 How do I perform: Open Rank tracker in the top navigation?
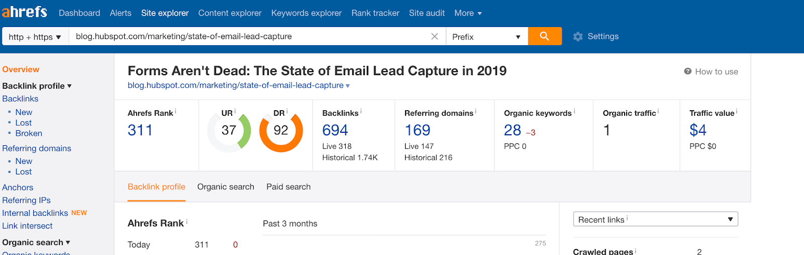pyautogui.click(x=375, y=13)
